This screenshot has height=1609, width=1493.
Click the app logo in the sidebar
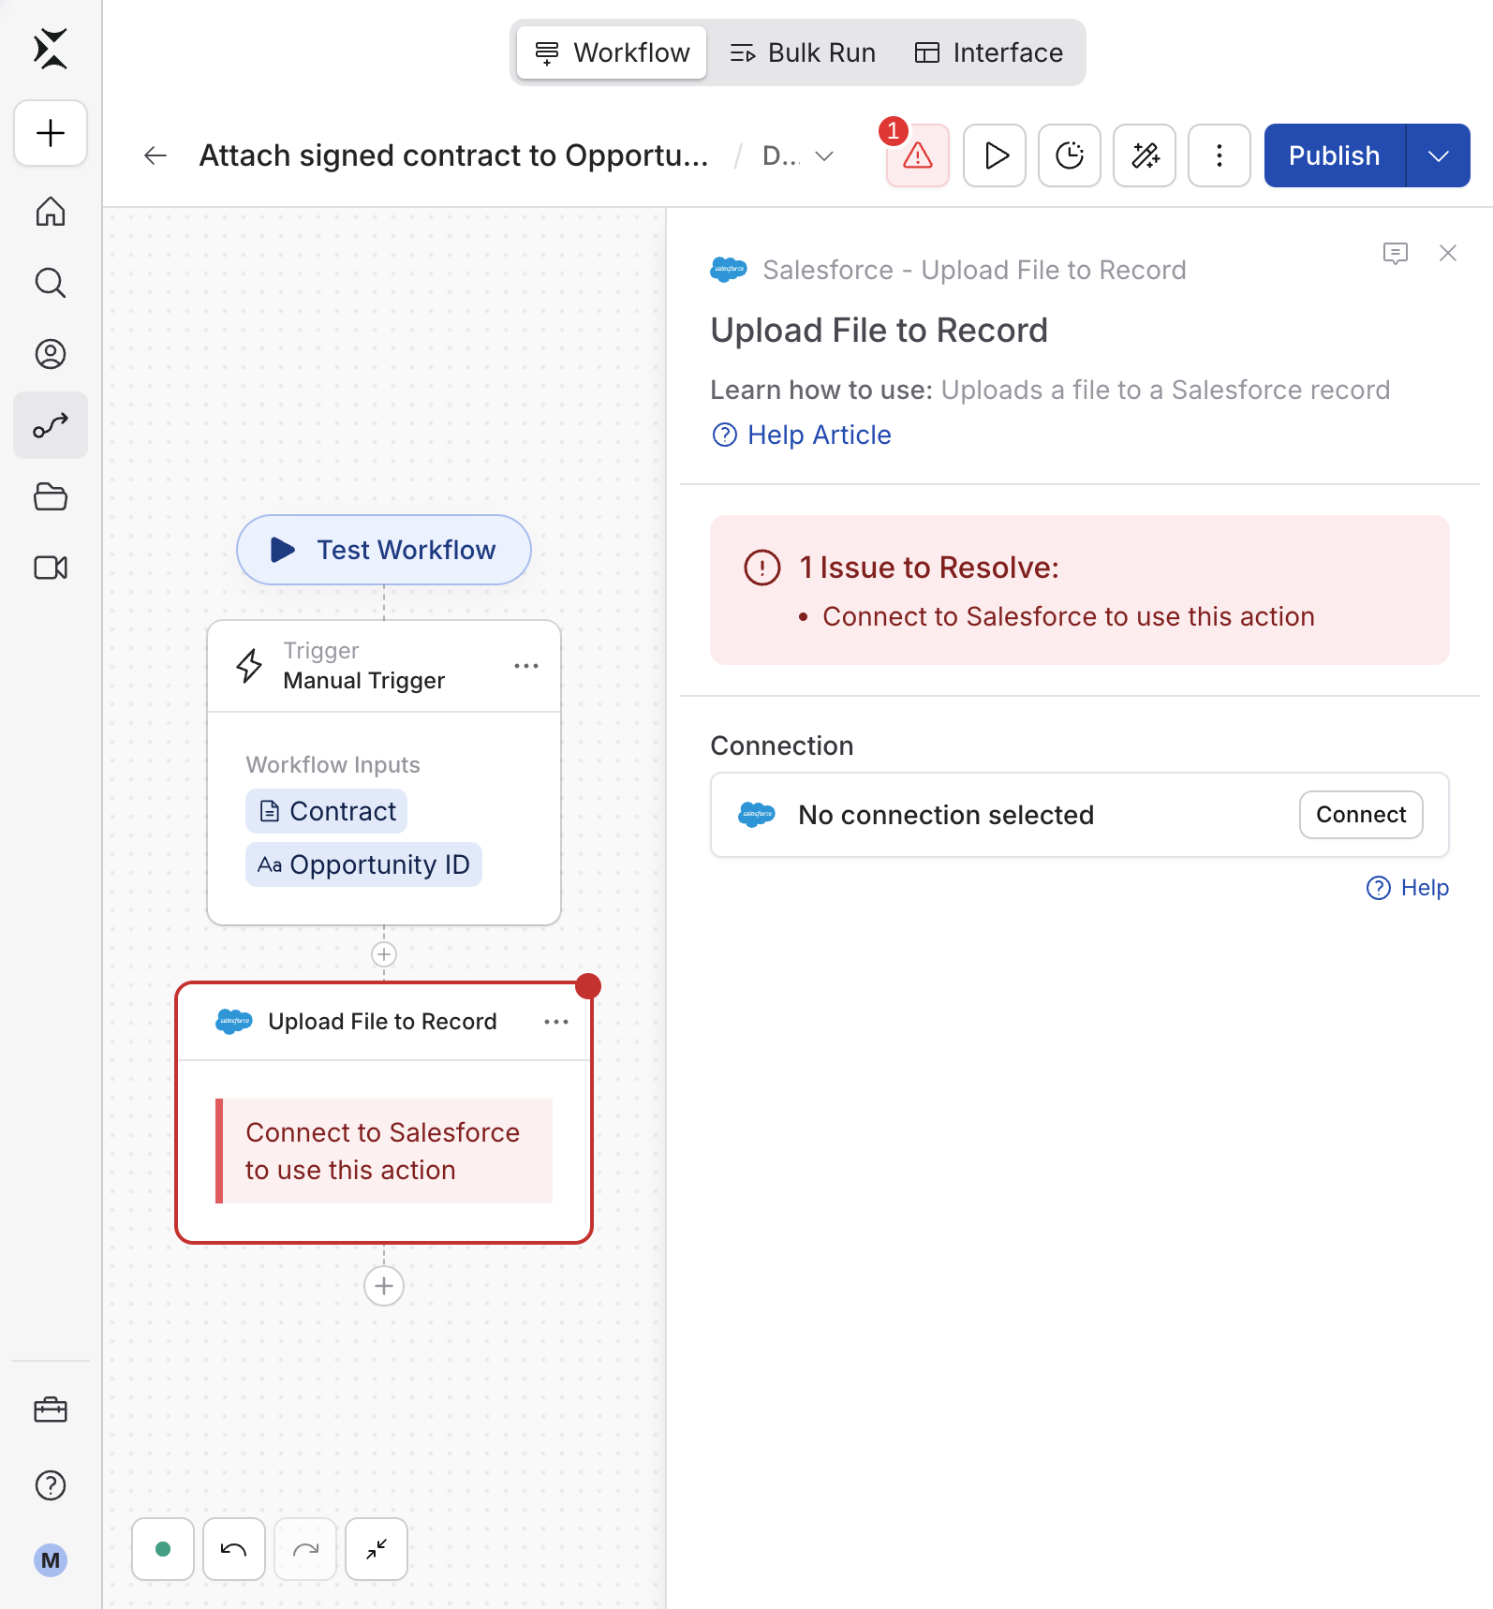click(x=51, y=49)
